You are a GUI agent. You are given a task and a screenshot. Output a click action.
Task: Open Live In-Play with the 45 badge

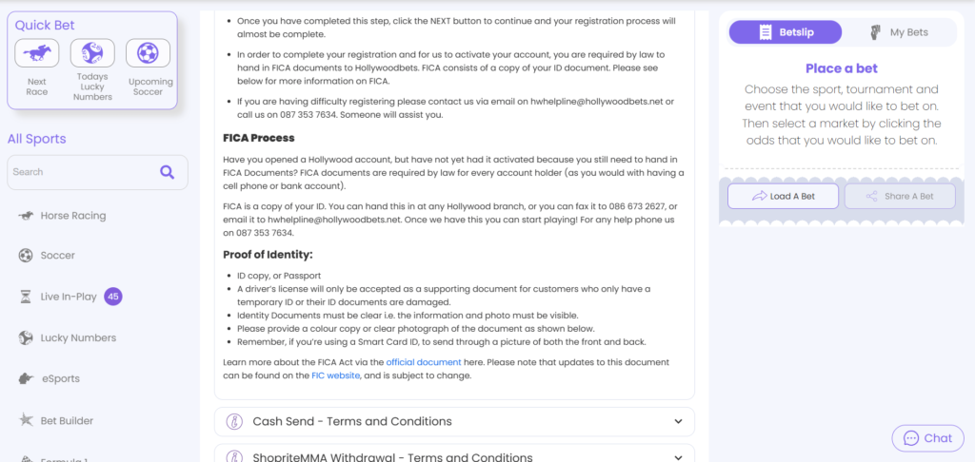coord(70,297)
